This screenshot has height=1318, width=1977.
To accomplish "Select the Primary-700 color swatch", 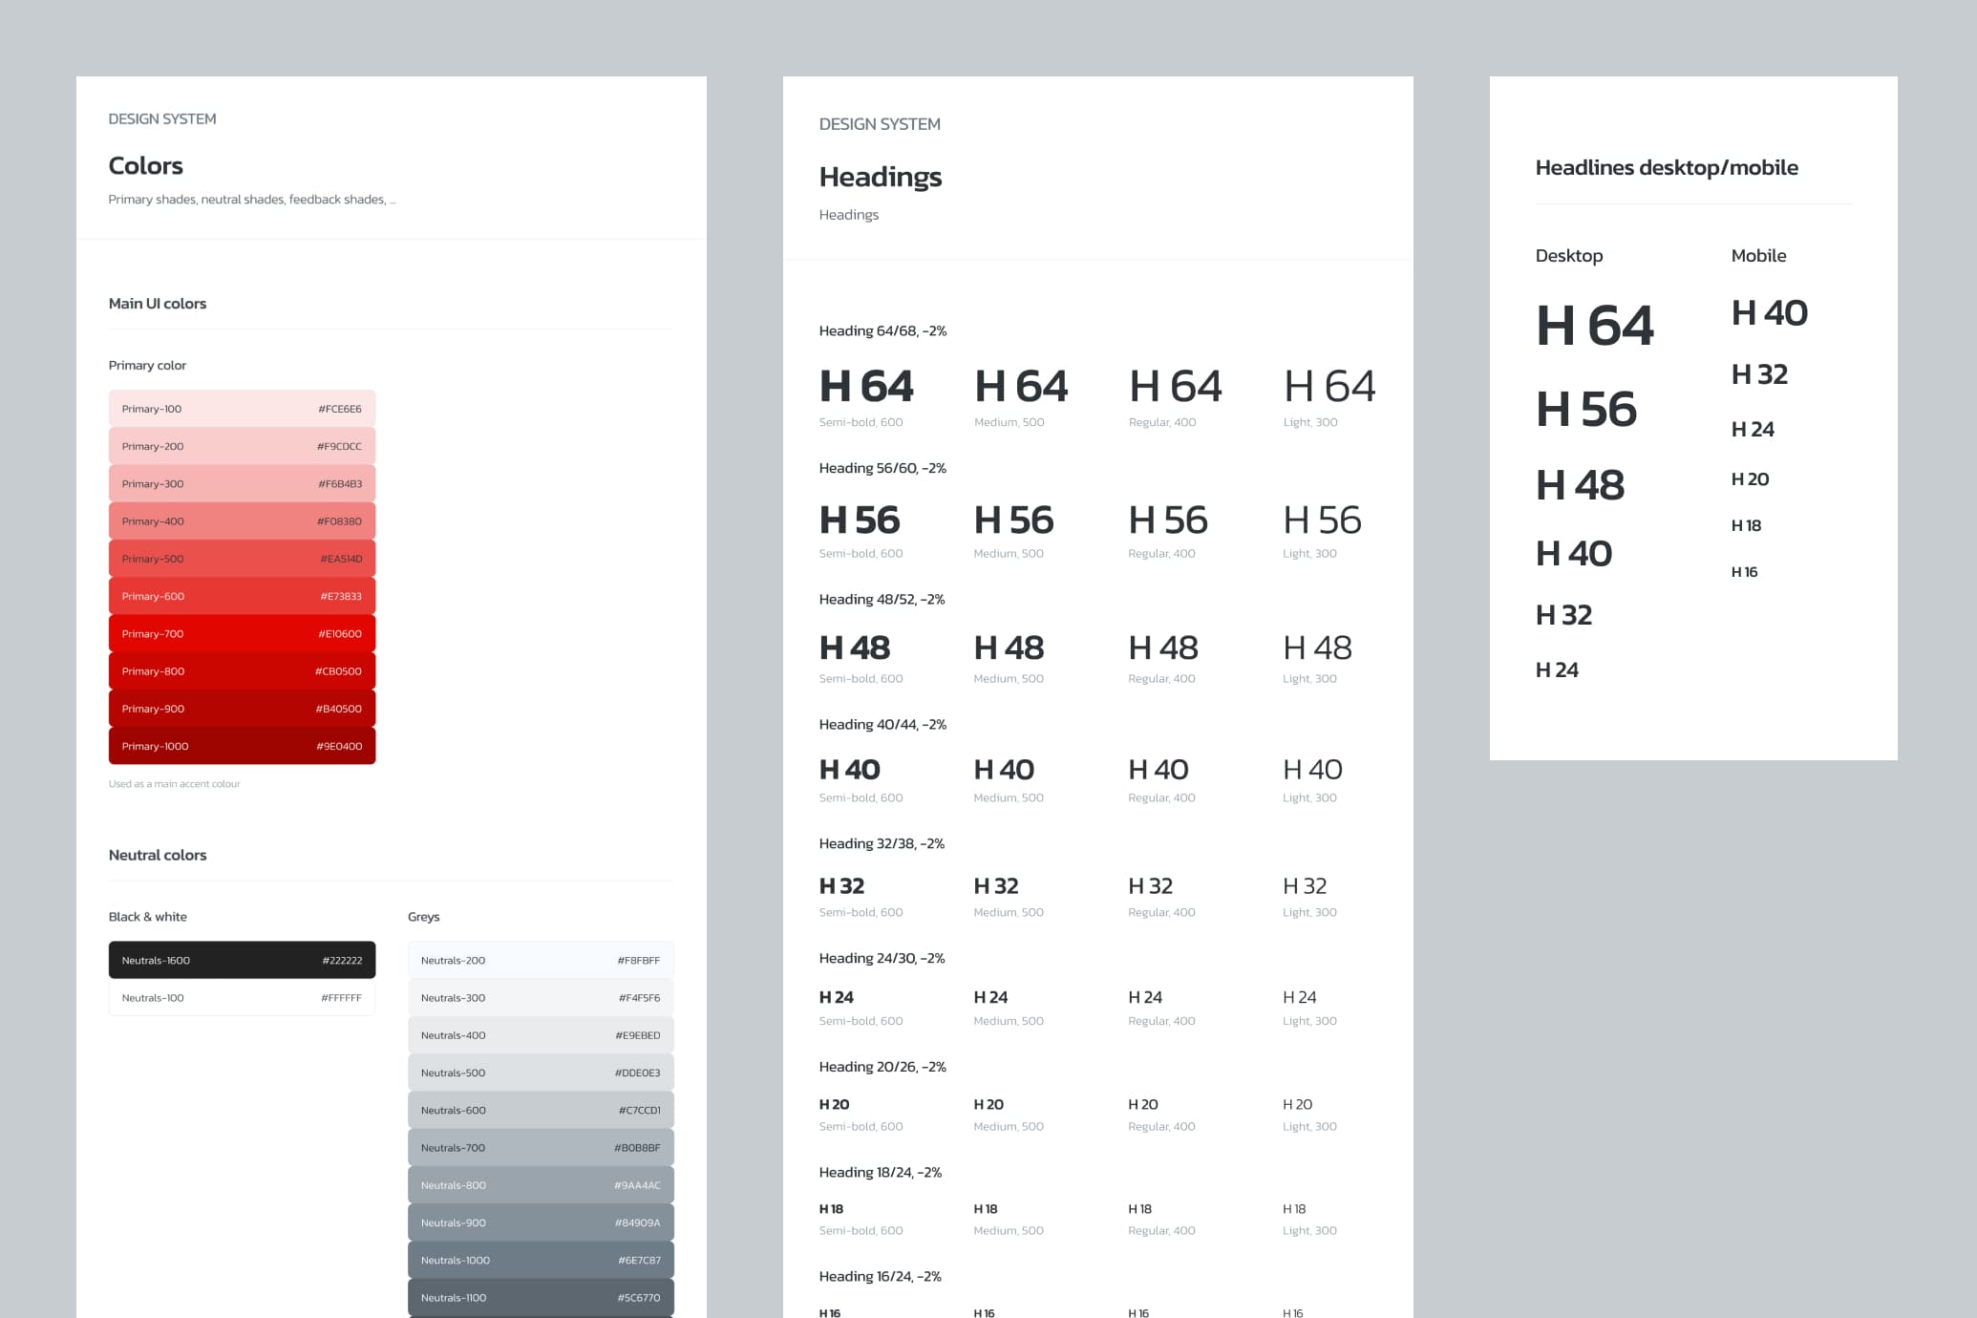I will point(242,633).
